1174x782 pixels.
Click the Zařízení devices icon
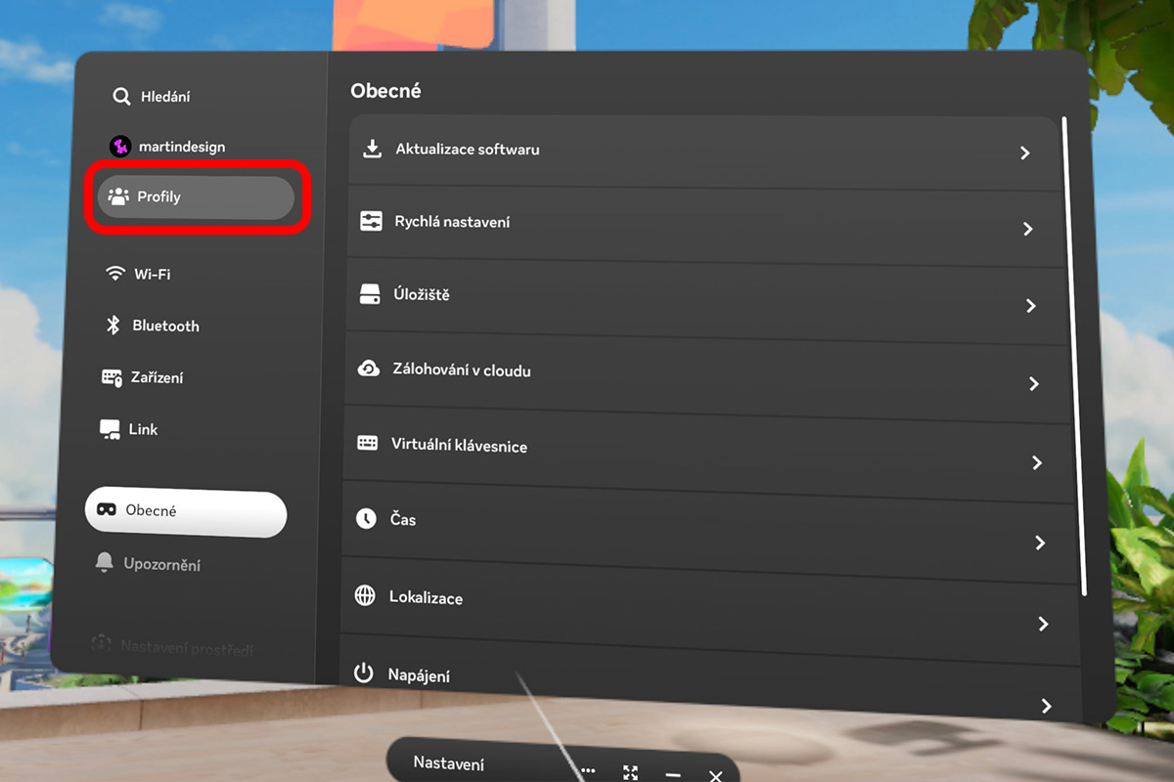[x=112, y=377]
